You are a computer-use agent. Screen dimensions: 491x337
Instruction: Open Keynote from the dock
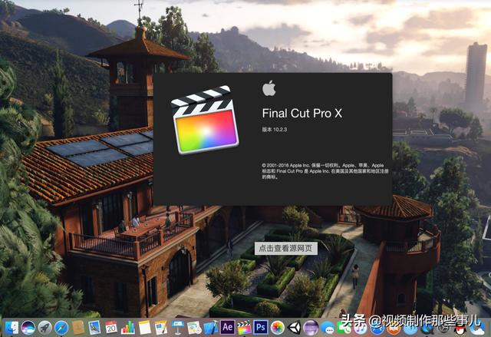pos(177,328)
